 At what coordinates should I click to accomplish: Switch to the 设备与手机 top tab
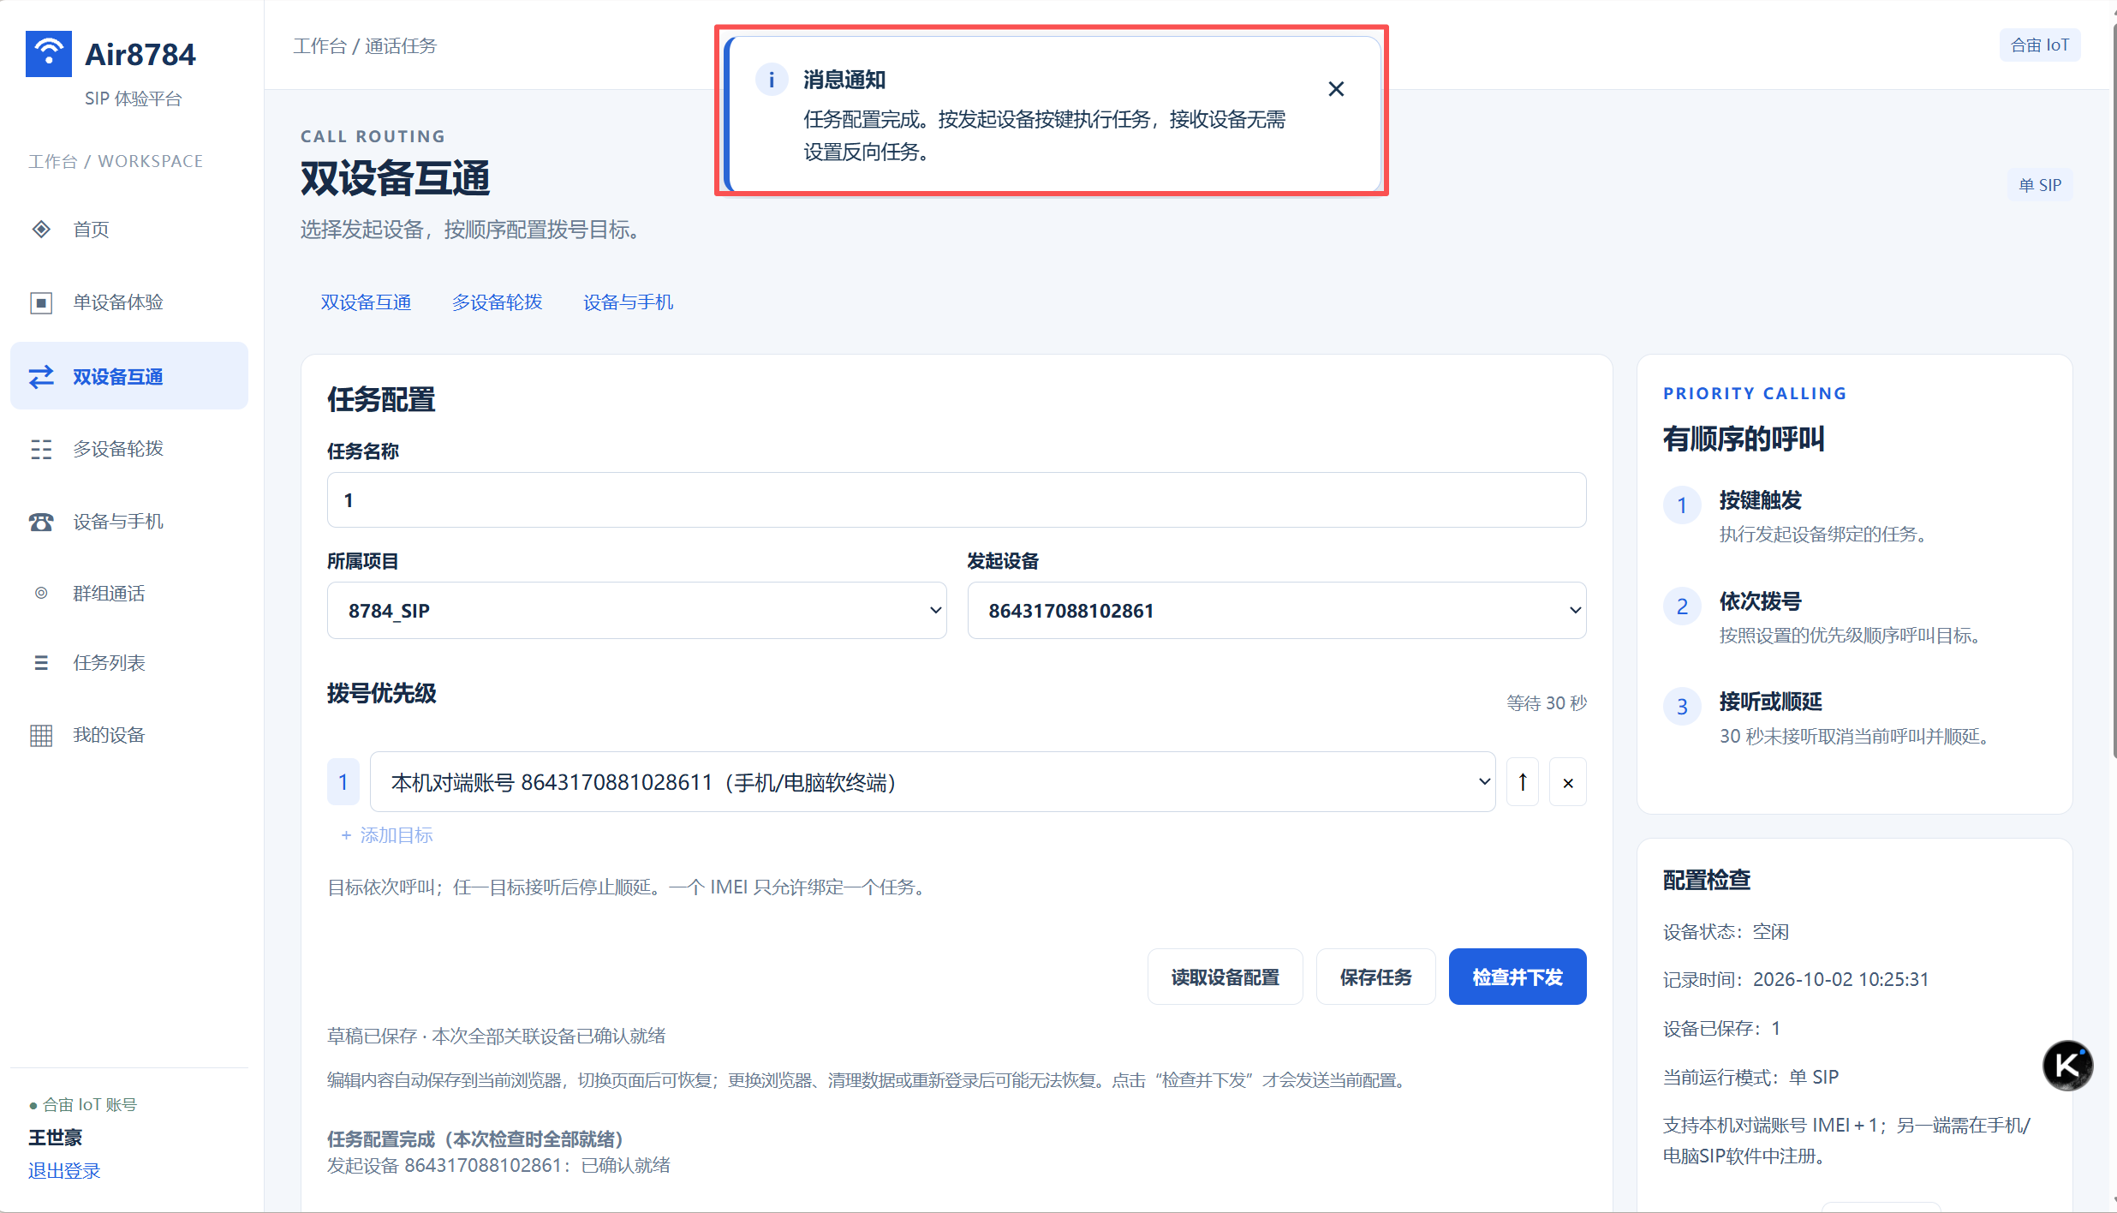628,302
